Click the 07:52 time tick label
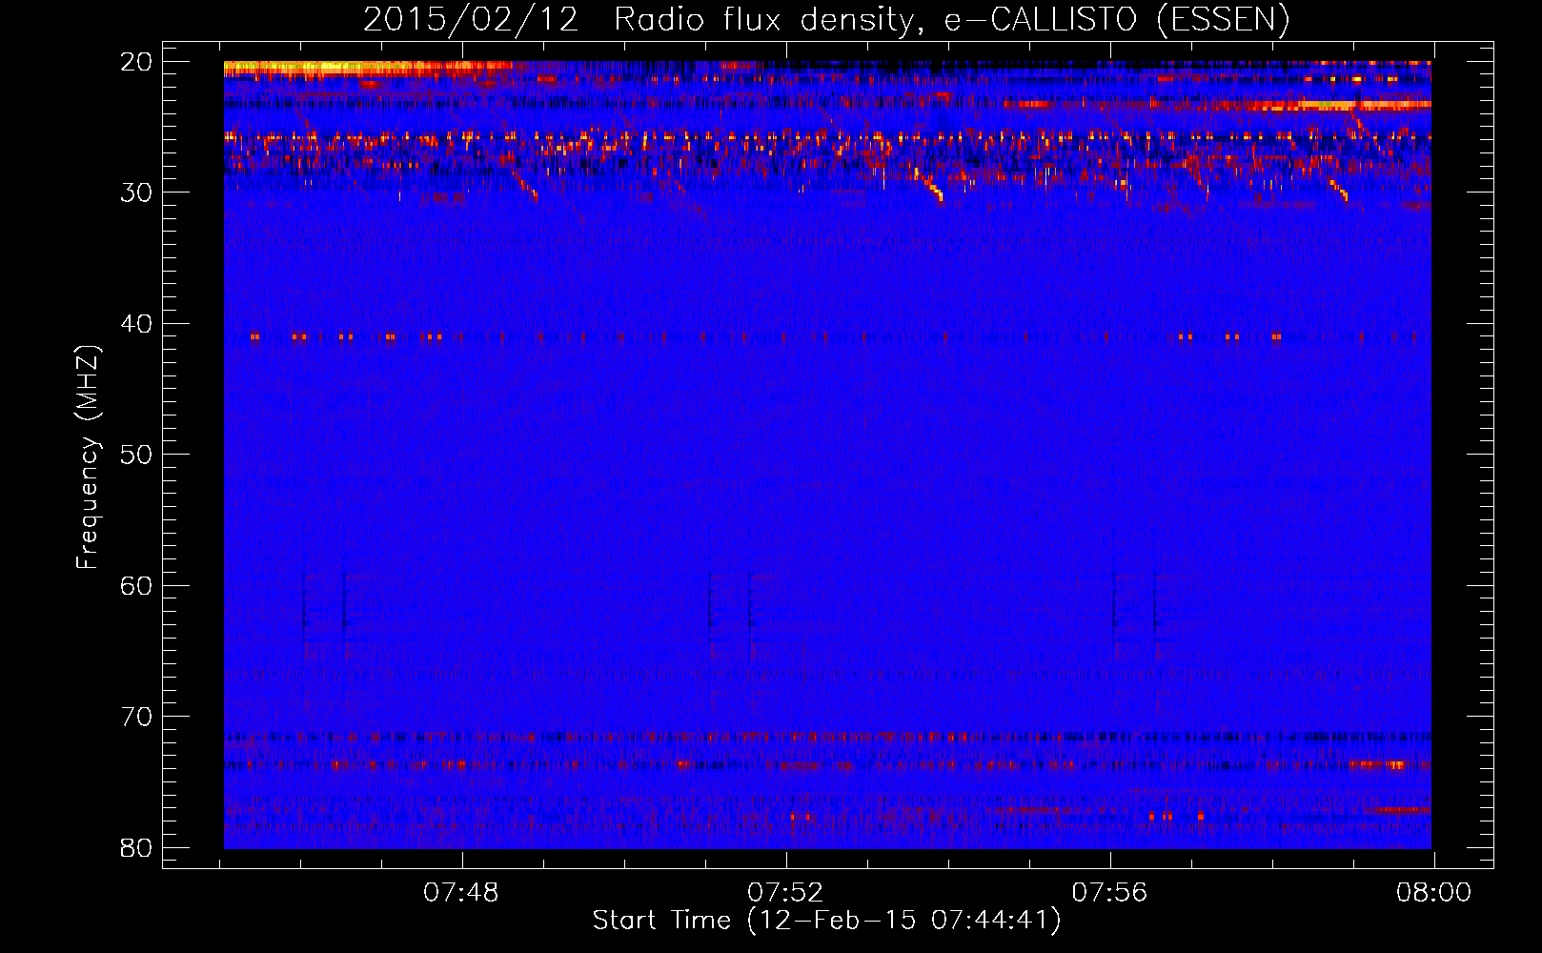The width and height of the screenshot is (1542, 953). 785,893
